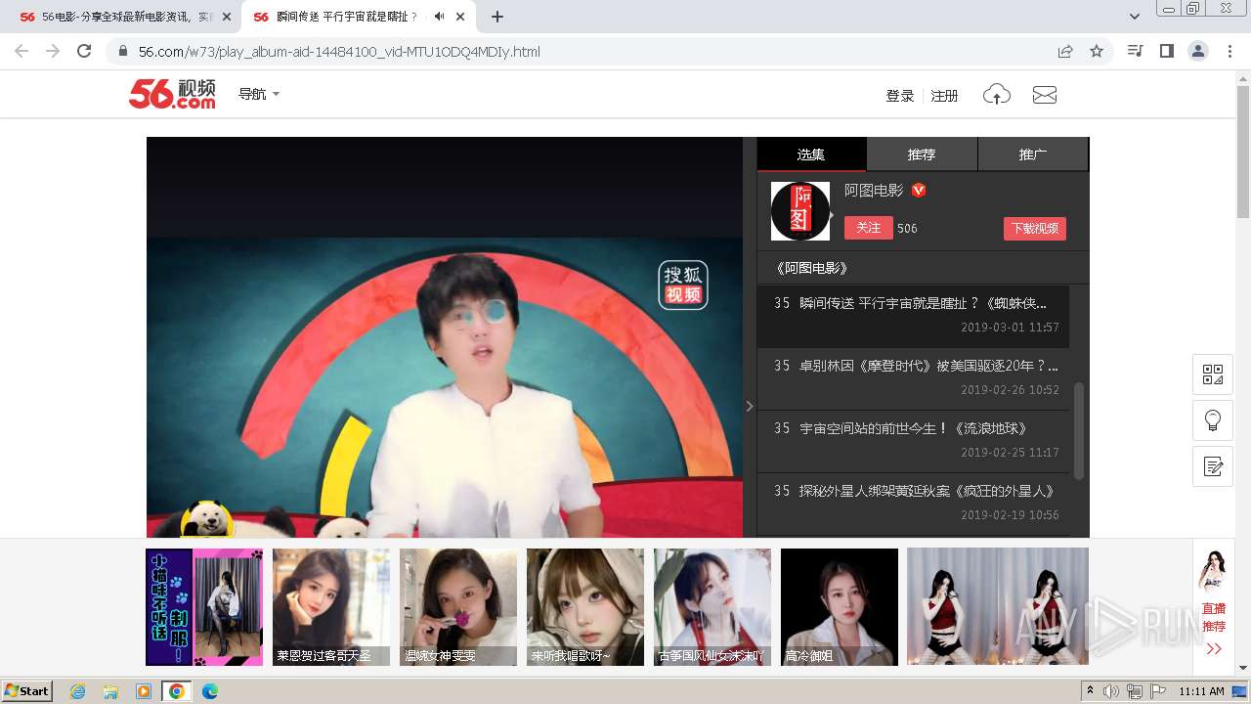Play episode 宇宙空间站的前世今生
1251x704 pixels.
click(913, 441)
